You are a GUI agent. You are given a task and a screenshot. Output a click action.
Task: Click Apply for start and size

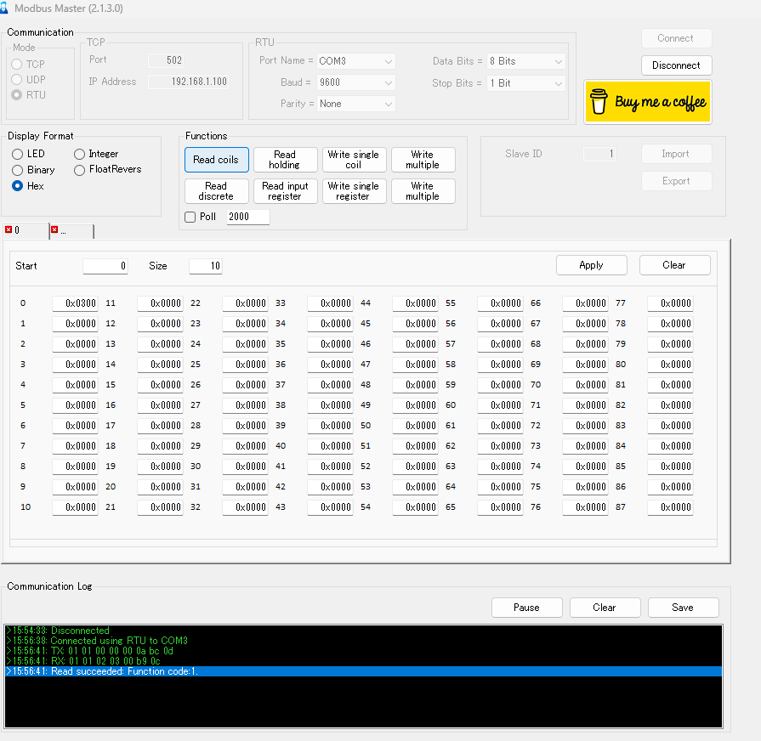tap(591, 265)
